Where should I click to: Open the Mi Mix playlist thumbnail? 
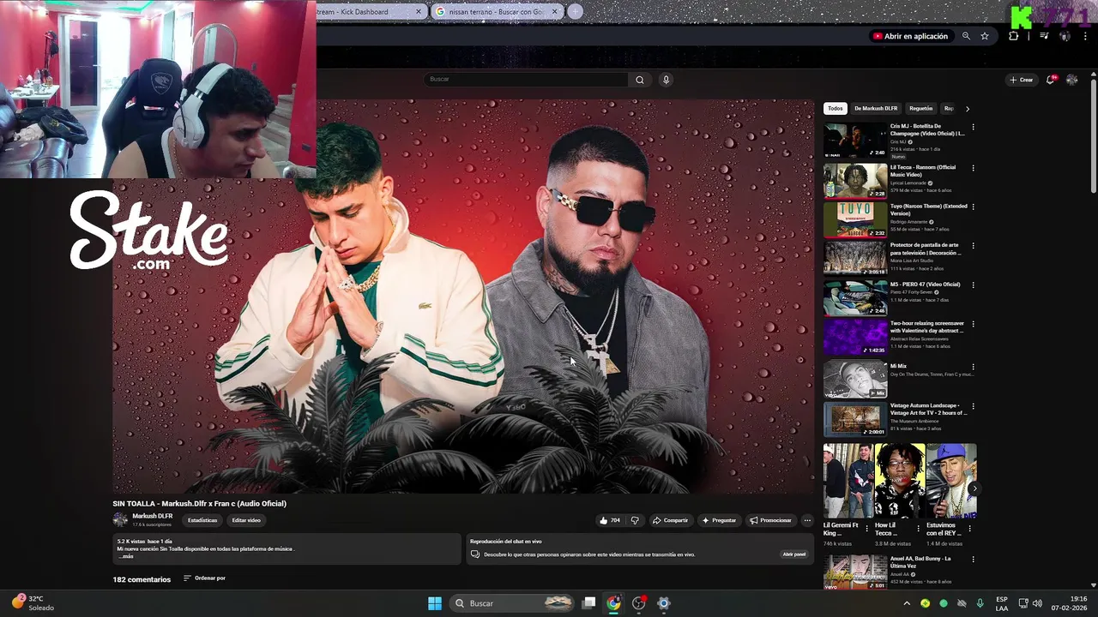tap(855, 380)
